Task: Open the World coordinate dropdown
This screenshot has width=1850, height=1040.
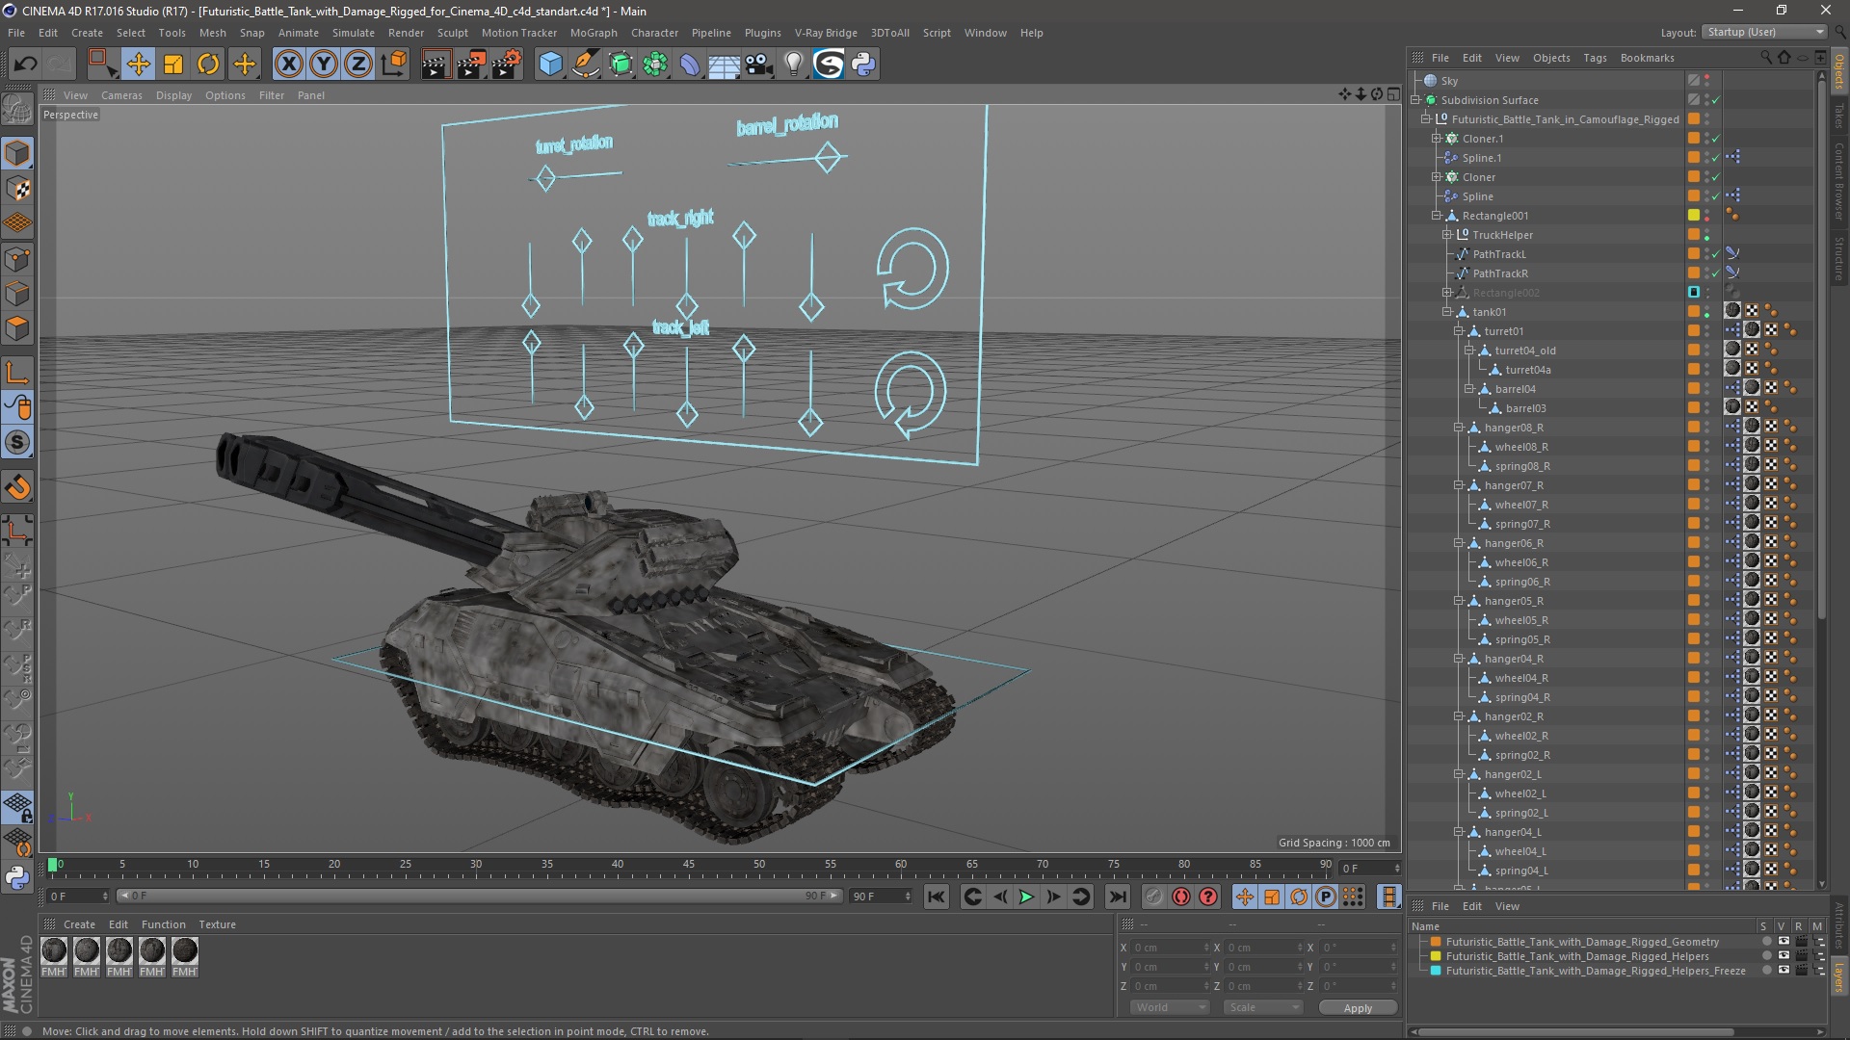Action: tap(1169, 1007)
